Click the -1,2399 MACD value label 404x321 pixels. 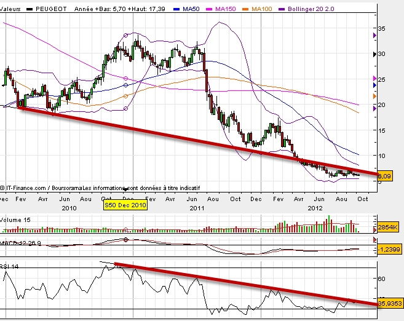[389, 247]
